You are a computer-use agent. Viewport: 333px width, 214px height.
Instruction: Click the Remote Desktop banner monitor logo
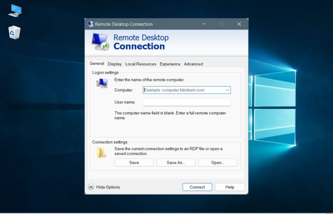[x=100, y=42]
